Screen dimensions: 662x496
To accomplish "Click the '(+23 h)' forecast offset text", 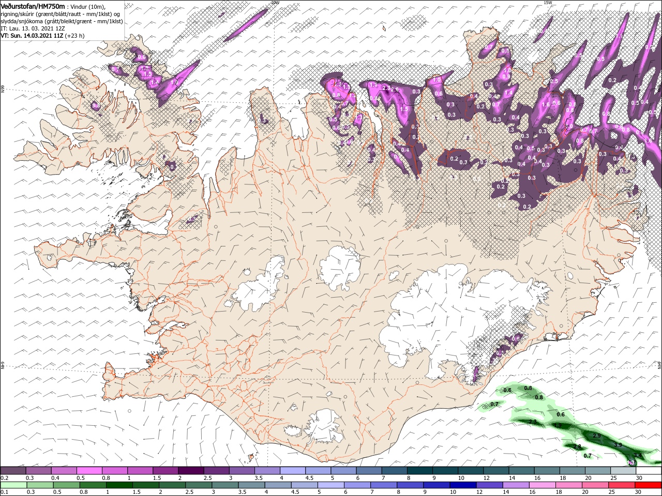I will tap(75, 36).
